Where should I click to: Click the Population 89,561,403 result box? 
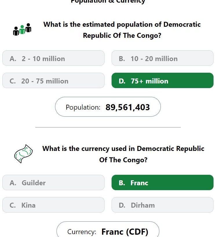click(108, 107)
